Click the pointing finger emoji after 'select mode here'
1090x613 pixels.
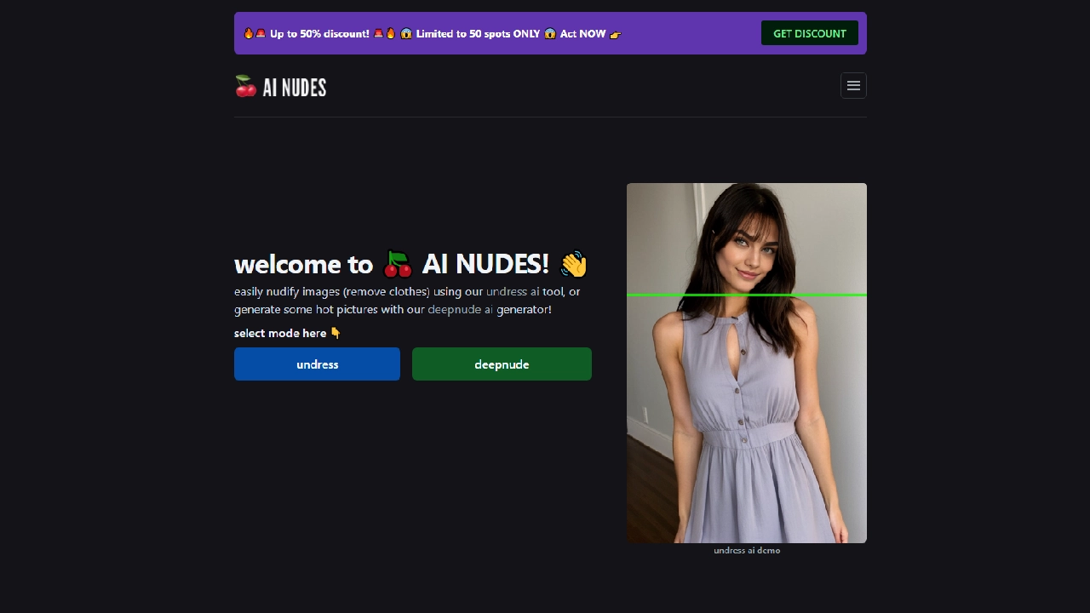coord(336,333)
